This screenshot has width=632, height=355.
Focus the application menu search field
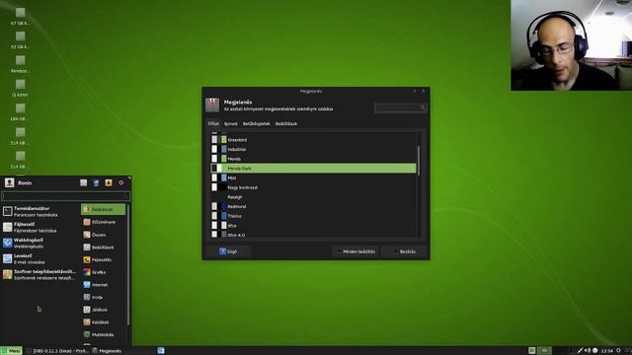click(x=66, y=196)
